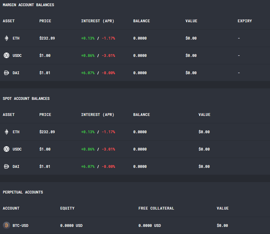The width and height of the screenshot is (270, 234).
Task: Click the VALUE header in perpetual table
Action: click(223, 208)
